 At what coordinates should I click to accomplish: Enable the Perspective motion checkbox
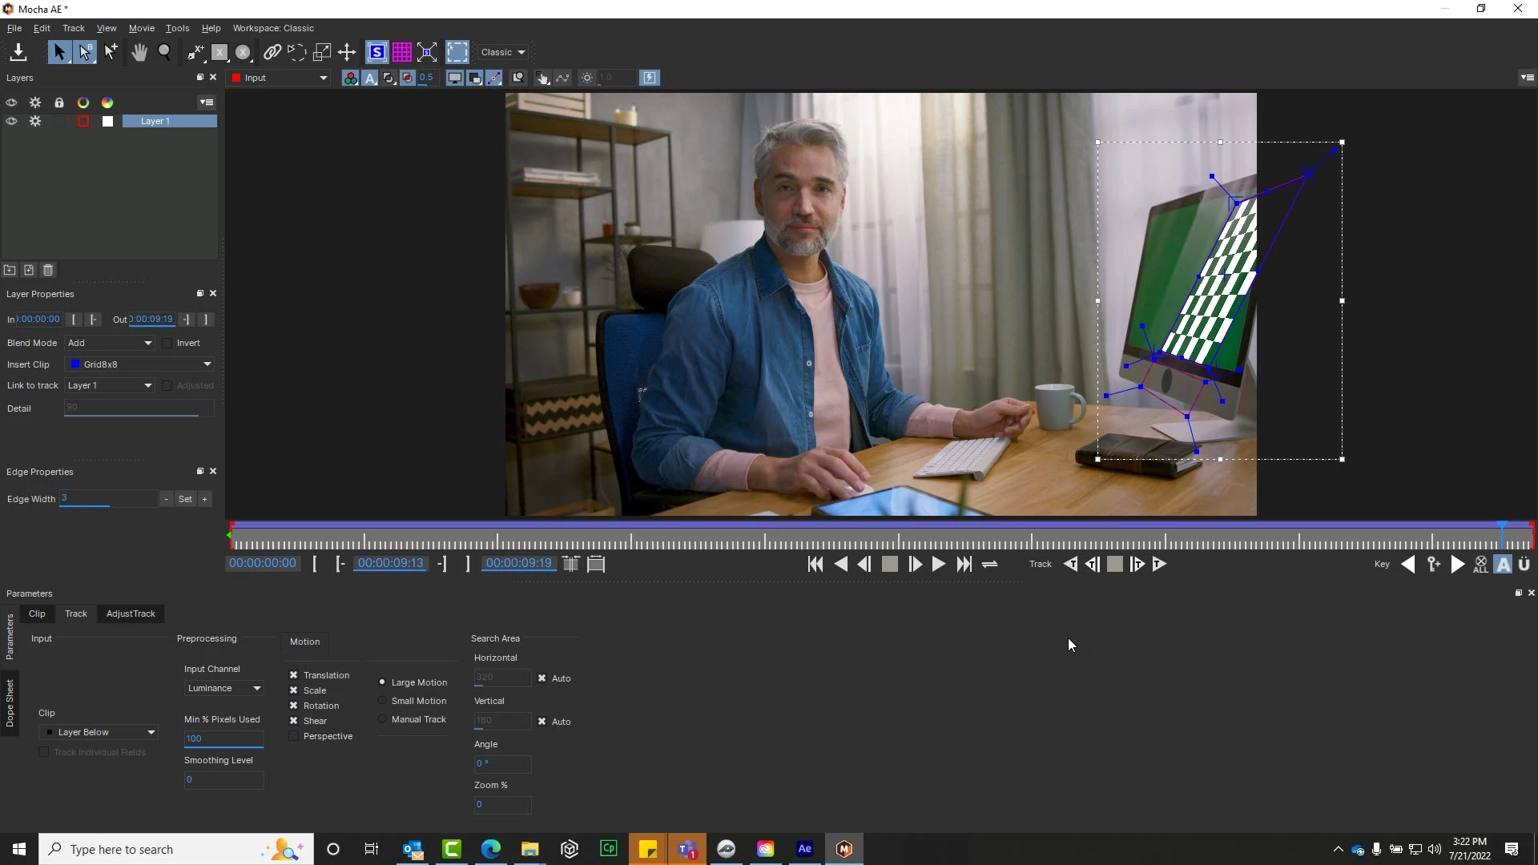coord(294,737)
